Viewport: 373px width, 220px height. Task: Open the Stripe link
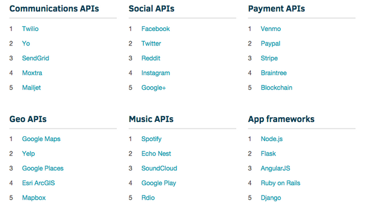[269, 58]
